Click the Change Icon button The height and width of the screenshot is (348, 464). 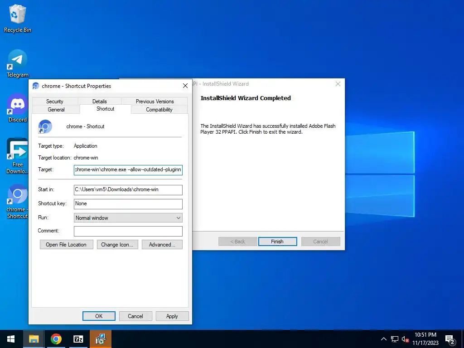click(x=117, y=244)
